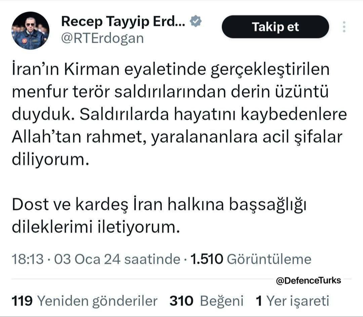
Task: Click the "18:13" timestamp
Action: point(28,259)
